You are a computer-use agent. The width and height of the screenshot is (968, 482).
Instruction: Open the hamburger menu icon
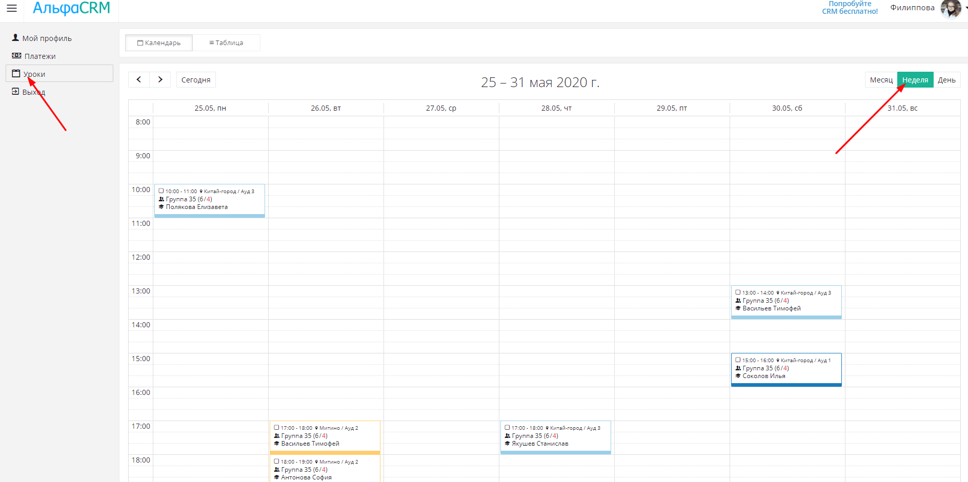point(12,8)
